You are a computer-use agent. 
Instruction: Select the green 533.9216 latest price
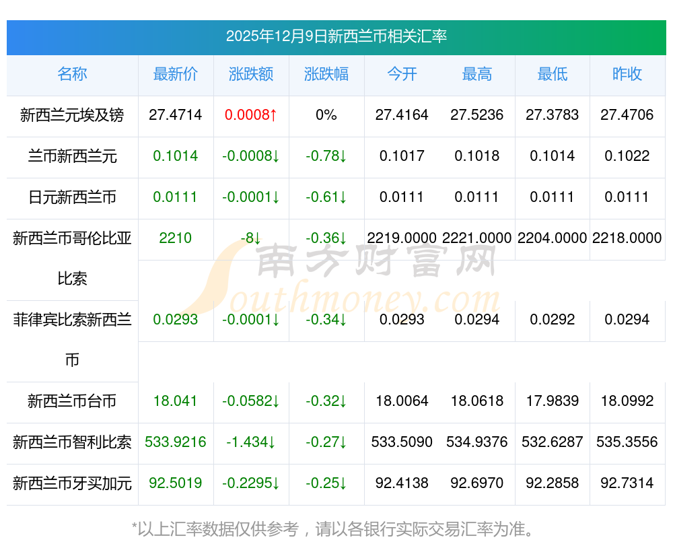(x=176, y=442)
